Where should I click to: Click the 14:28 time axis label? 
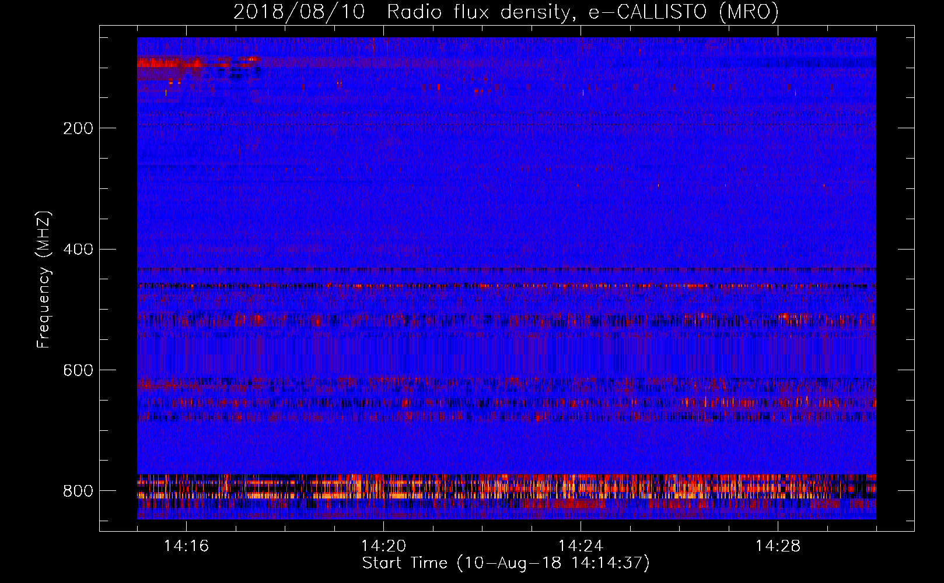pos(778,546)
